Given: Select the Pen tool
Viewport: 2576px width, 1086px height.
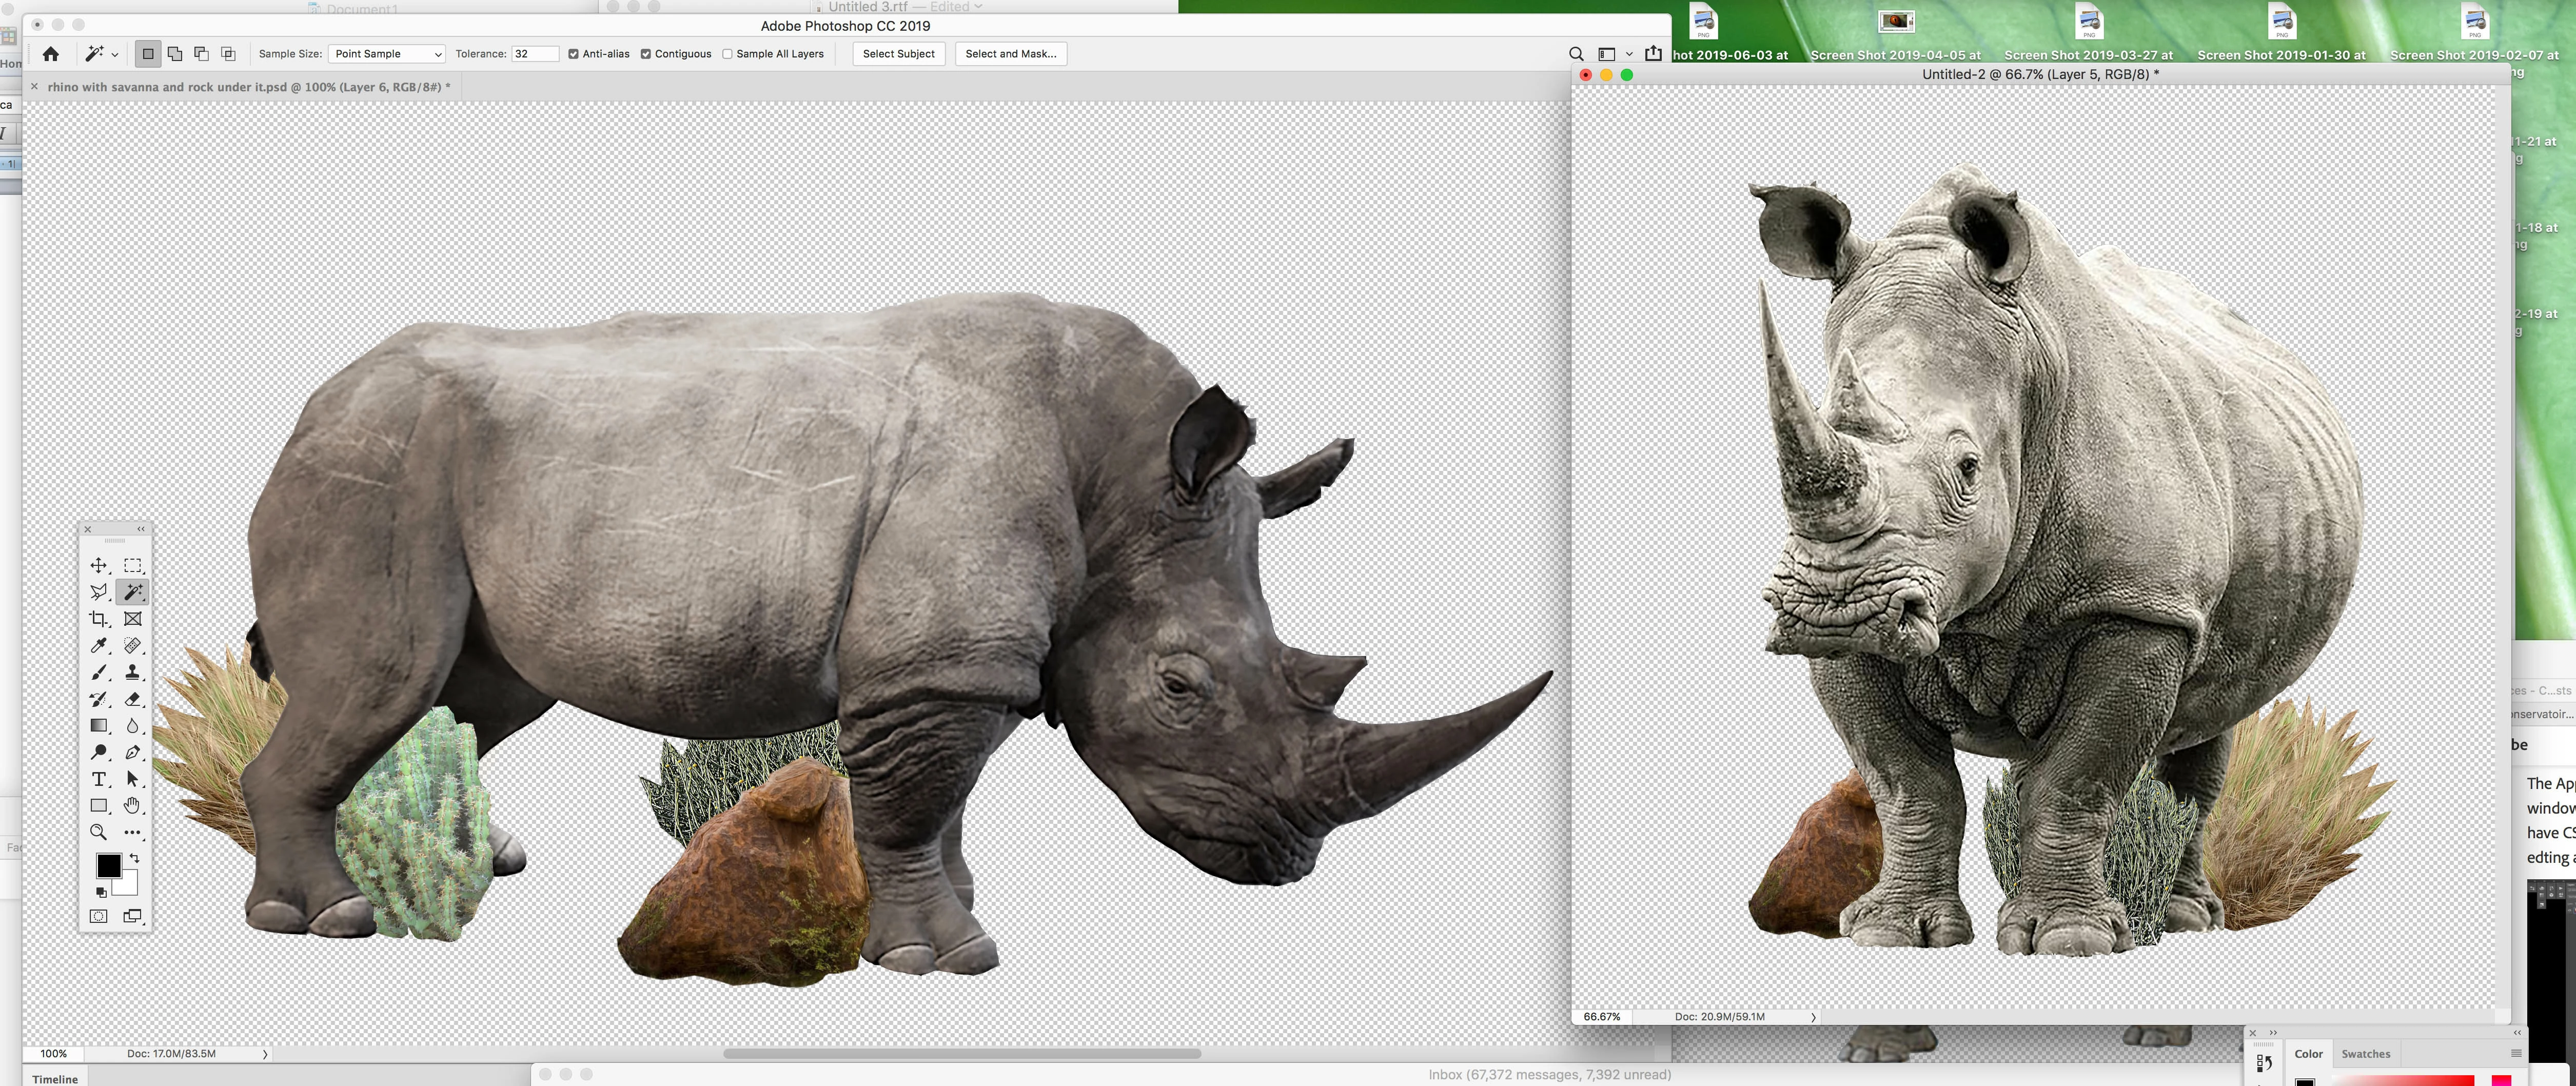Looking at the screenshot, I should (132, 752).
